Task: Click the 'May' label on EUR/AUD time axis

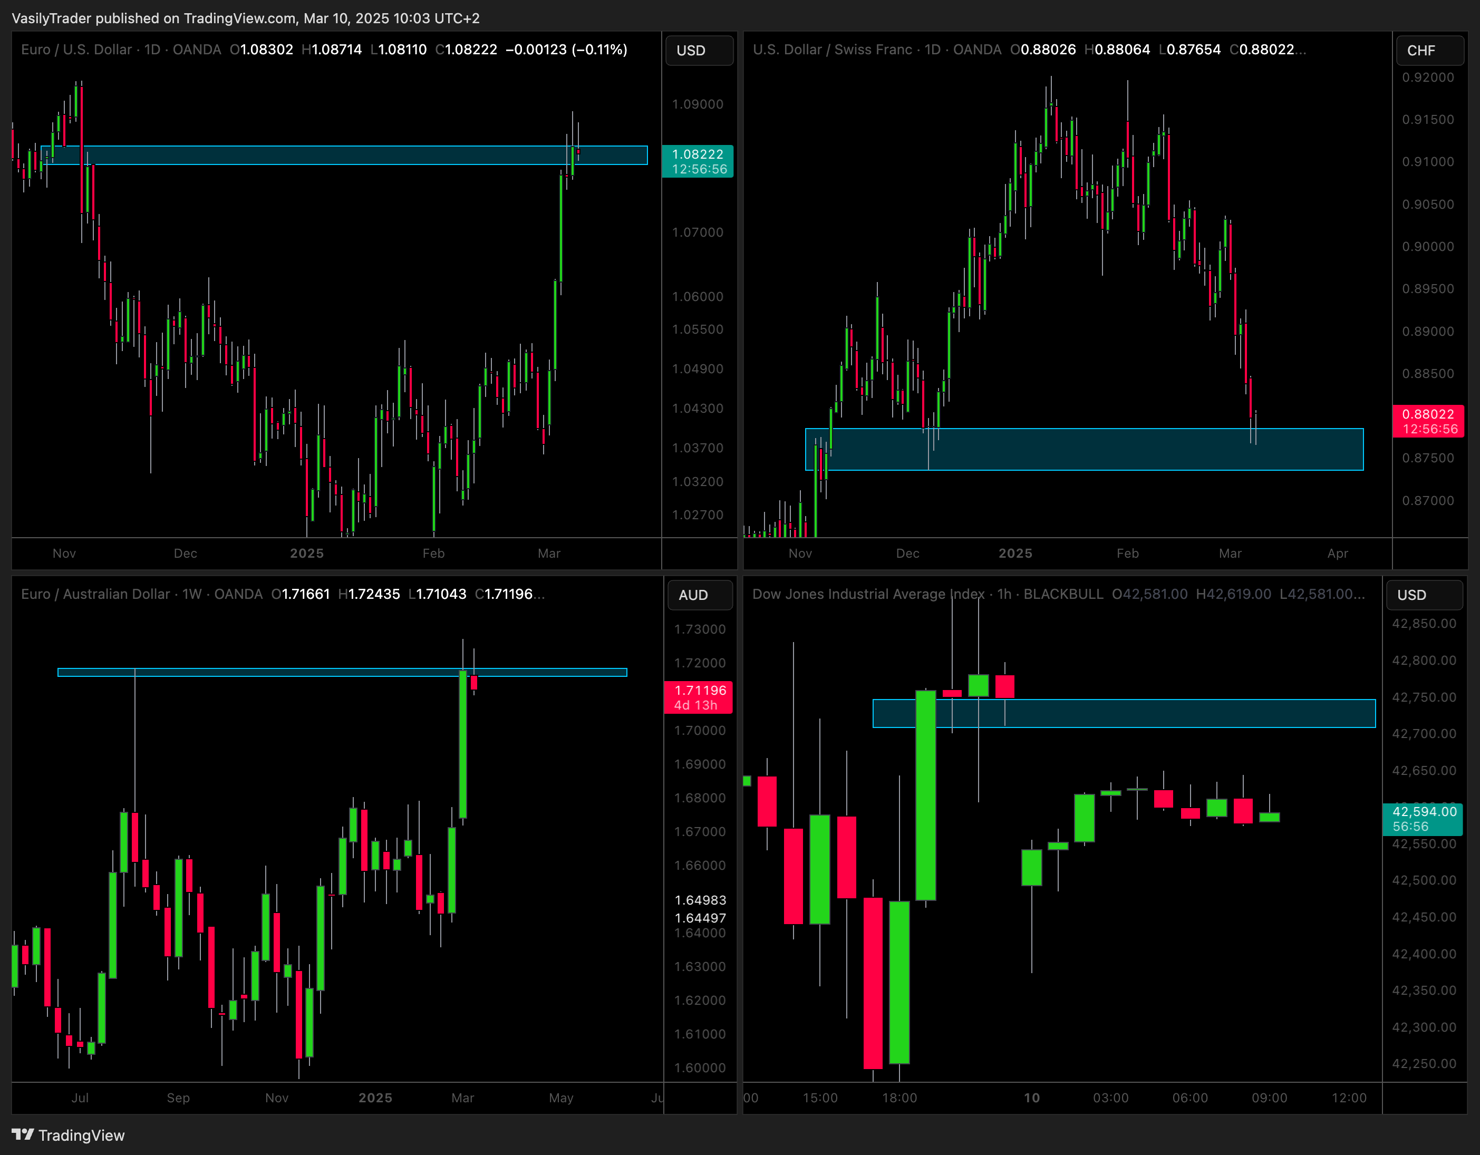Action: [x=561, y=1098]
